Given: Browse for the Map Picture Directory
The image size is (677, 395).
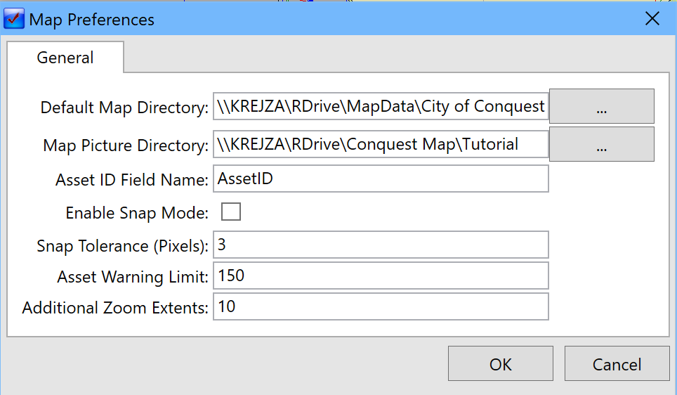Looking at the screenshot, I should coord(601,144).
